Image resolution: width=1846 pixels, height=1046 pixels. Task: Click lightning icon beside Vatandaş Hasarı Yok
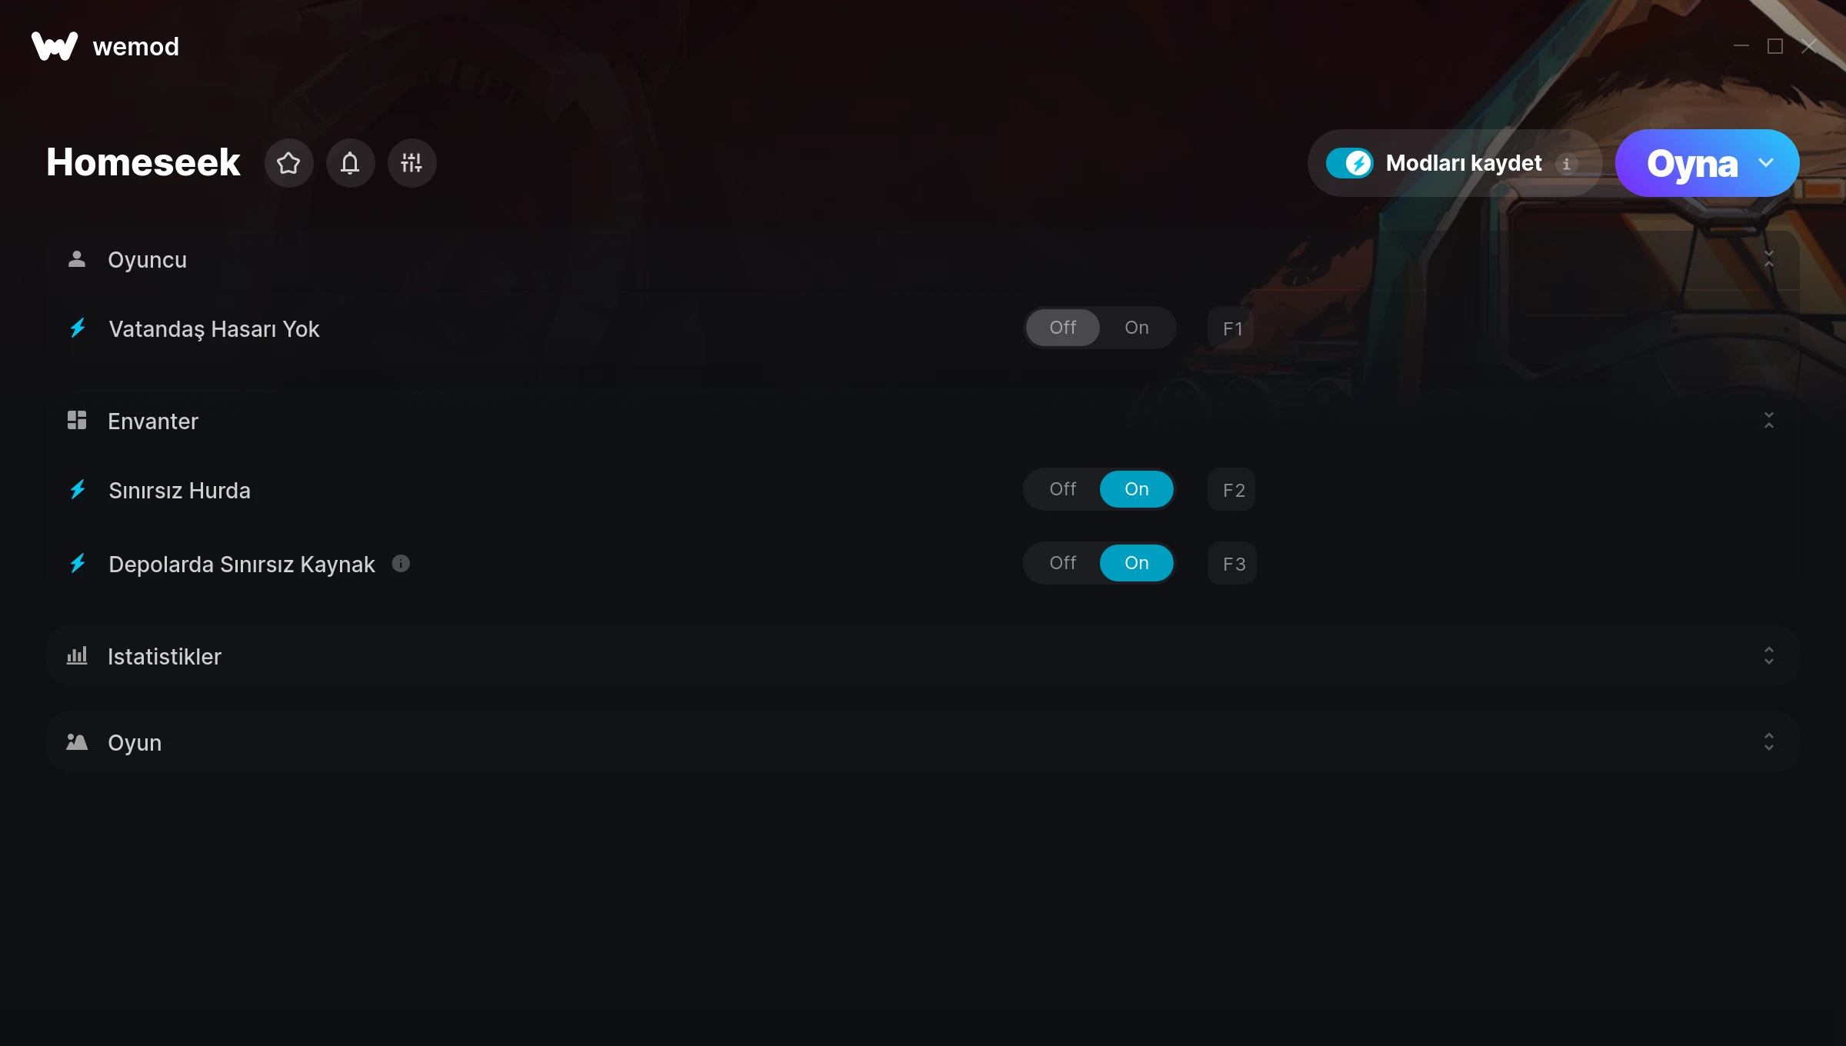[78, 328]
